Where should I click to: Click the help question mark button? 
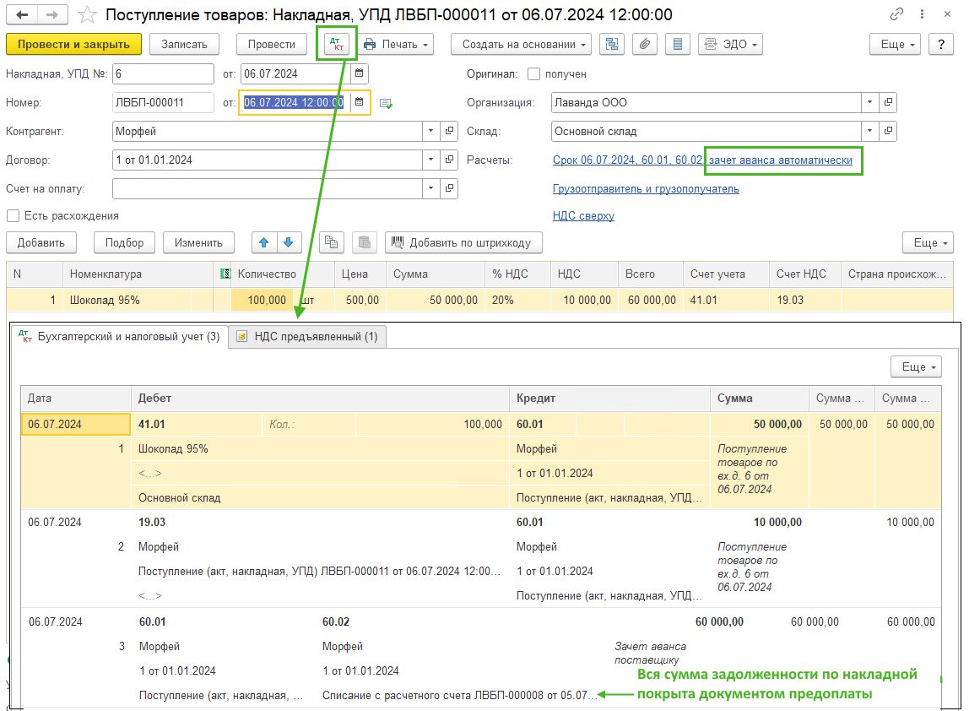point(941,44)
